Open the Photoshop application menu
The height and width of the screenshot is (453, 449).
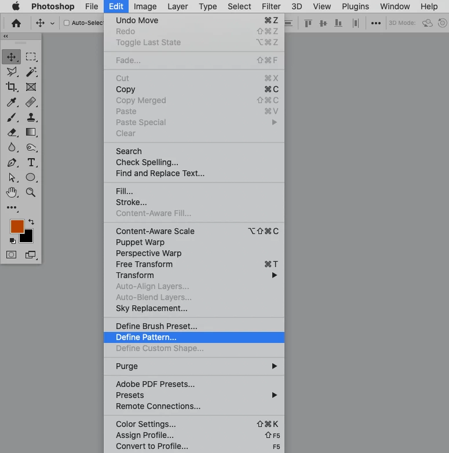[53, 6]
